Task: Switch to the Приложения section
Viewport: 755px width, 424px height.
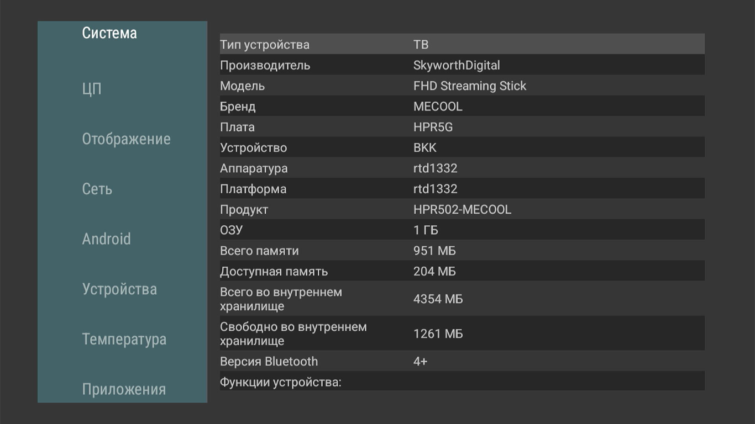Action: coord(124,389)
